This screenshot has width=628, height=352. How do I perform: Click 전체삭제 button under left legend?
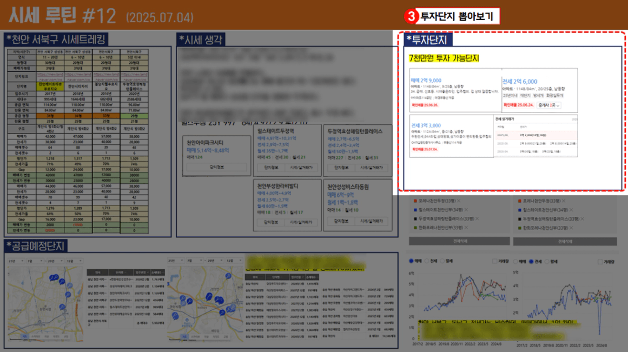point(459,242)
